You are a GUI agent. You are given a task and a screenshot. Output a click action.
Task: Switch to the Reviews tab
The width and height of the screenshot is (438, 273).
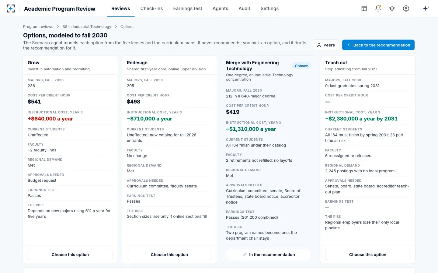[120, 8]
